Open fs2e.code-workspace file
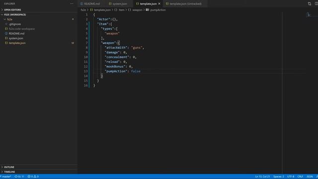Screen dimensions: 318x179 click(21, 29)
